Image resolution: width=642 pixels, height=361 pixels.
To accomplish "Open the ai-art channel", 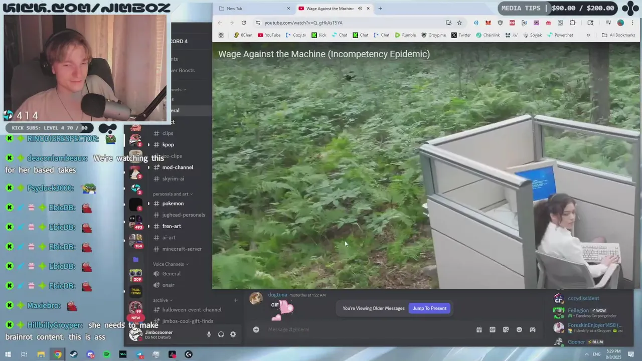I will (169, 238).
